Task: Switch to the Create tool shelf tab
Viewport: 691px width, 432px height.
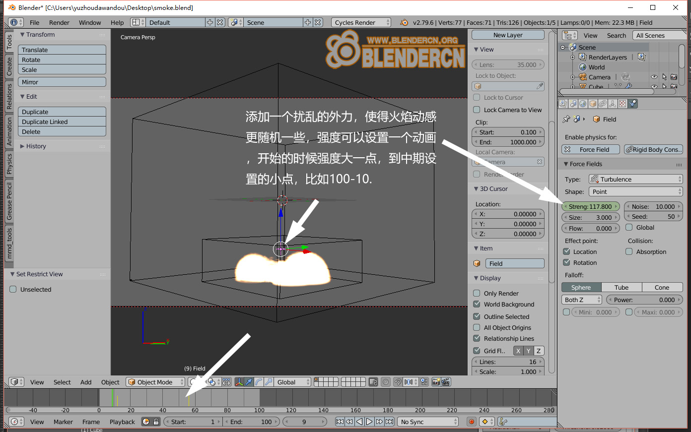Action: (9, 66)
